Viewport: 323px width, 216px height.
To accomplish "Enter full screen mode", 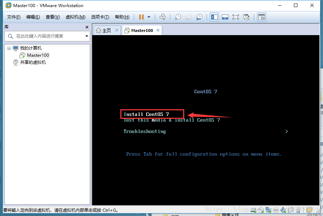I will tap(236, 17).
